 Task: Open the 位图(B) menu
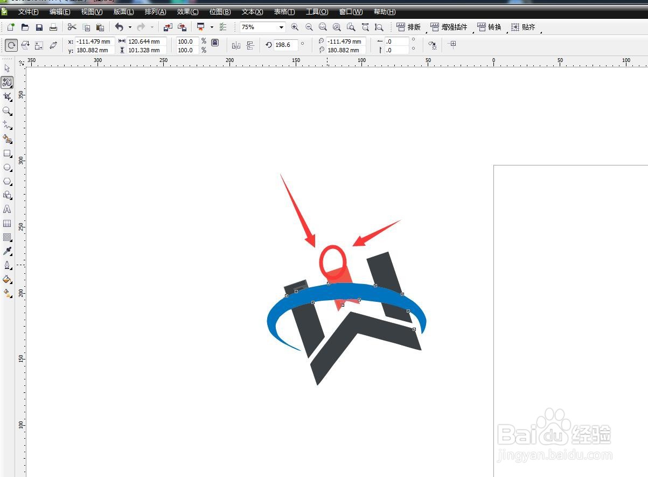click(220, 12)
